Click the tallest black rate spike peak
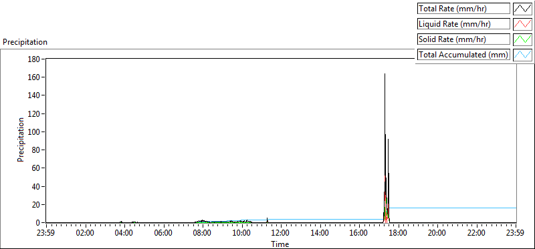Viewport: 535px width, 249px height. 385,74
